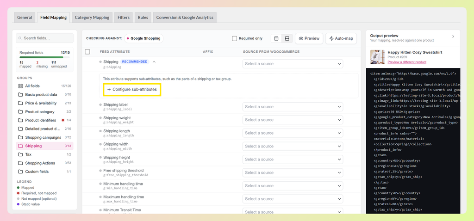Click the Shopping campaigns folder icon
Image resolution: width=474 pixels, height=221 pixels.
point(20,137)
